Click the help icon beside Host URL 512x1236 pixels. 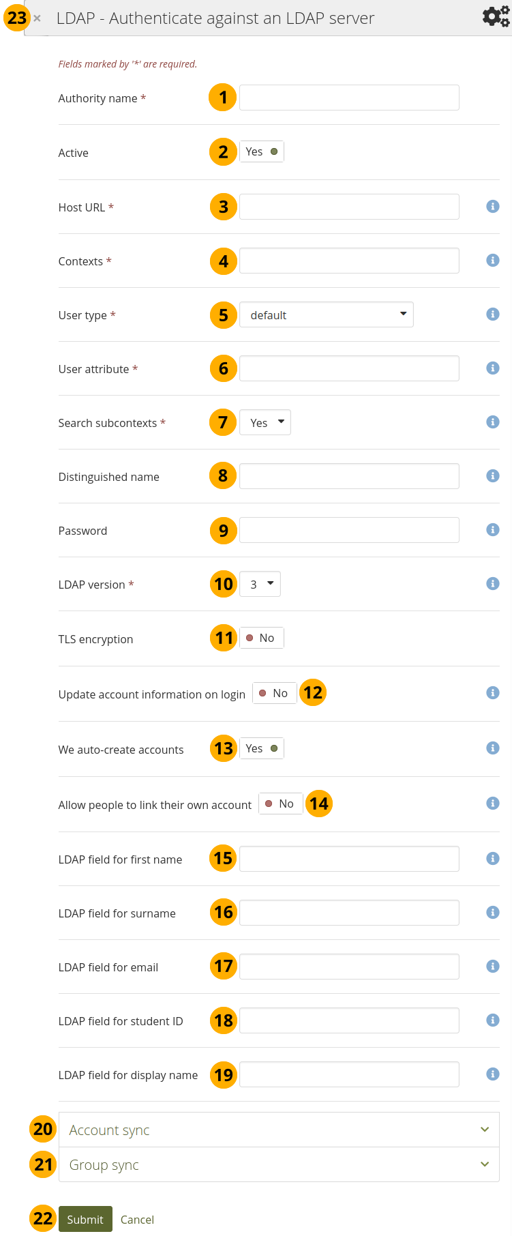tap(492, 206)
